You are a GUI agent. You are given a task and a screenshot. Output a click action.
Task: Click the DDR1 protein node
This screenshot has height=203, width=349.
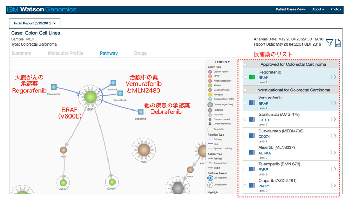(x=144, y=149)
